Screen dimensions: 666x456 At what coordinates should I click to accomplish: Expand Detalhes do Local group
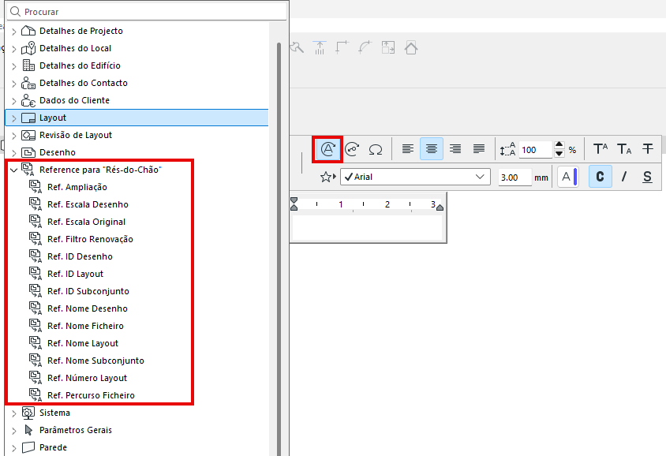pyautogui.click(x=14, y=49)
